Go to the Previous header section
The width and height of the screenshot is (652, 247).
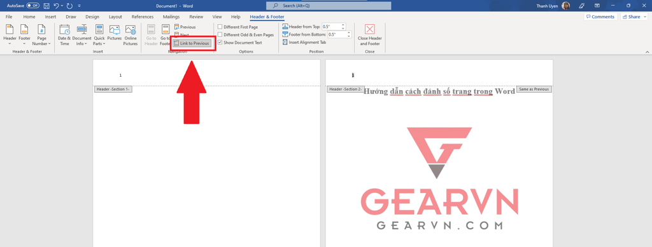185,27
